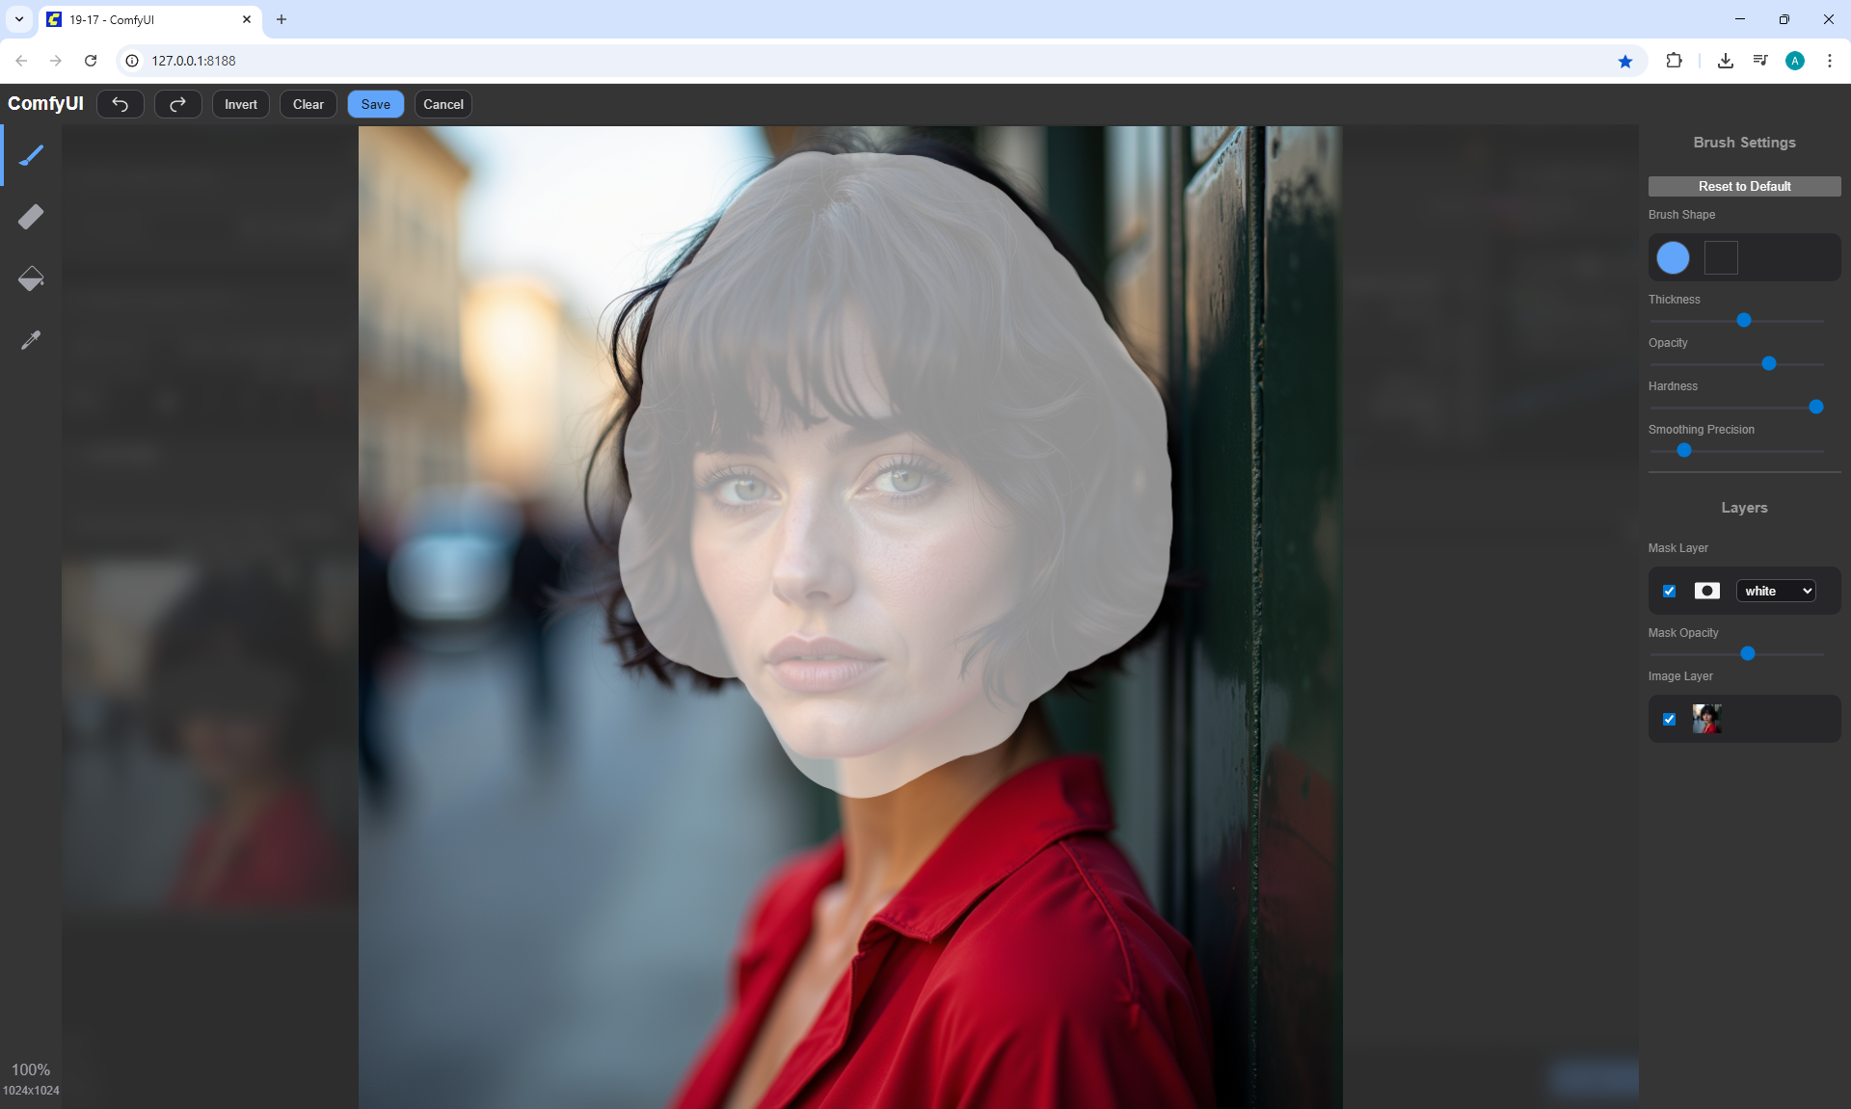
Task: Select the brush tool in the sidebar
Action: 31,155
